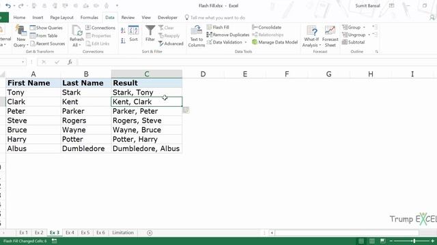
Task: Click Advanced filter
Action: [x=171, y=44]
